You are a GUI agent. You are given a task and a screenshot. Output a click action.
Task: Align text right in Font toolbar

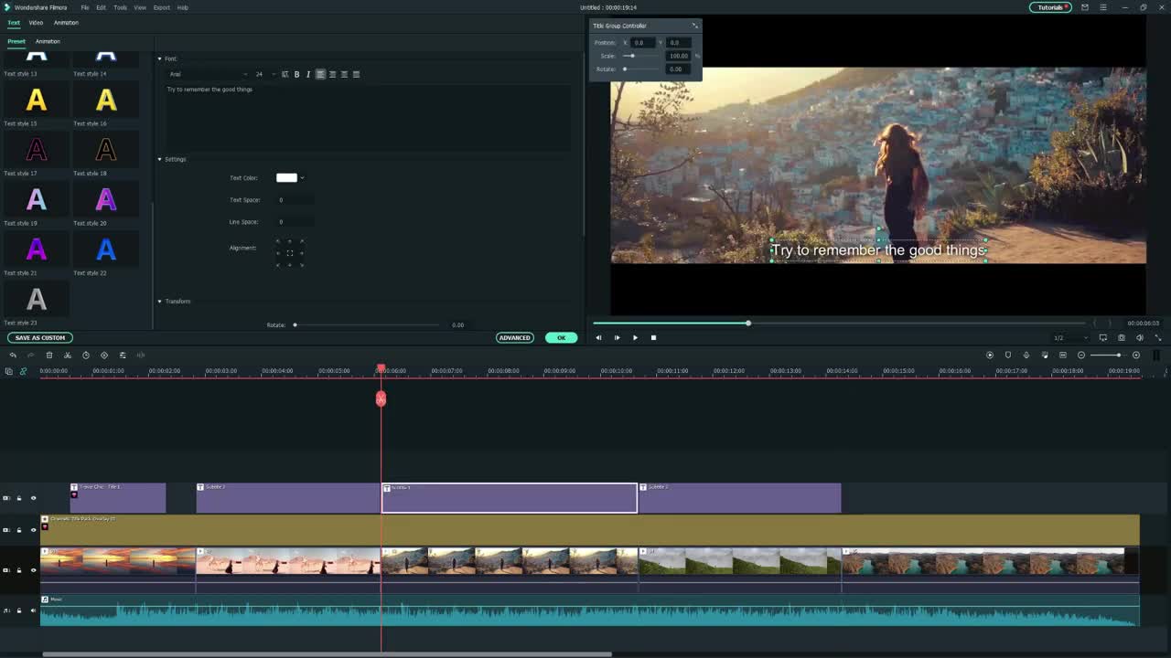click(x=344, y=74)
